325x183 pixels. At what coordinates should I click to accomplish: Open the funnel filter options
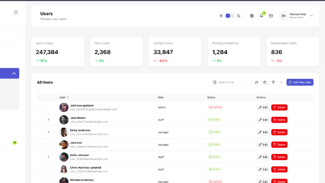[x=273, y=82]
